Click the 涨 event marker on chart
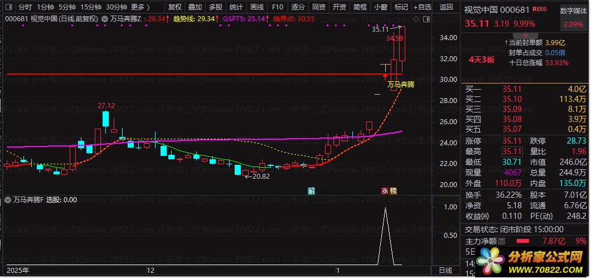Viewport: 592px width, 279px height. click(385, 191)
